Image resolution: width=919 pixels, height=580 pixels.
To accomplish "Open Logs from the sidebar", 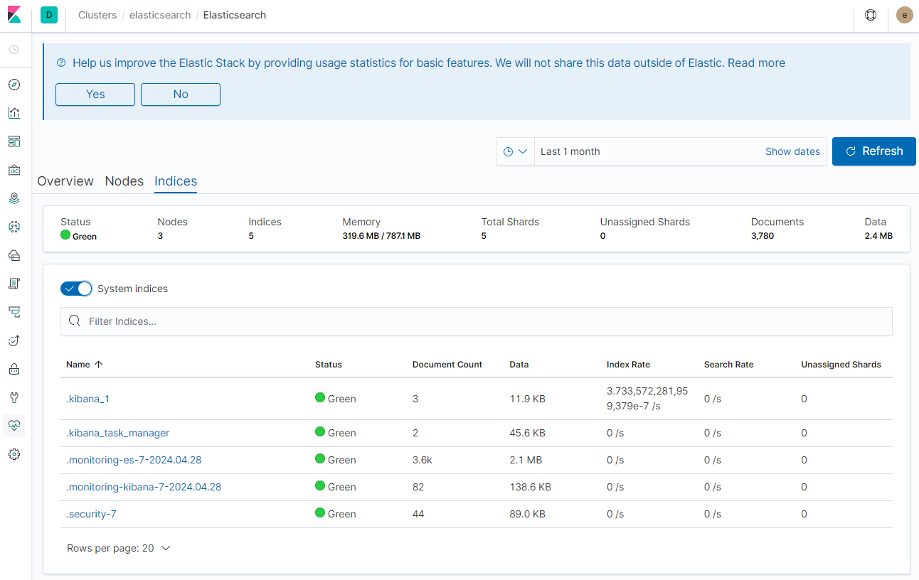I will click(x=14, y=284).
